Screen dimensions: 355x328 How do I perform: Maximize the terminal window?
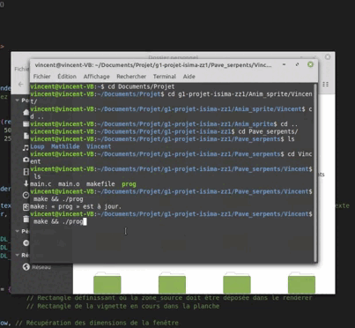coord(297,64)
